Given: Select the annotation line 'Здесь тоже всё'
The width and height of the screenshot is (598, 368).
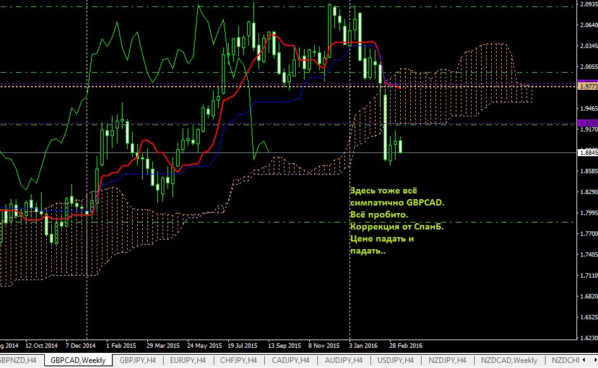Looking at the screenshot, I should click(x=384, y=191).
